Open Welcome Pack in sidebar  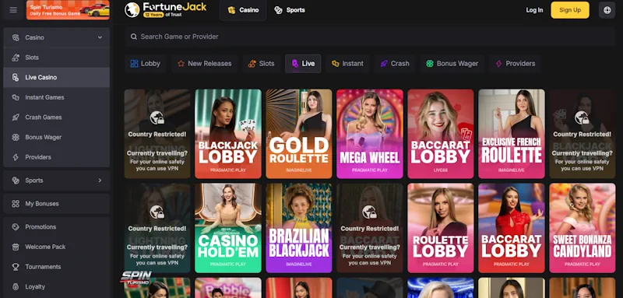[x=56, y=247]
